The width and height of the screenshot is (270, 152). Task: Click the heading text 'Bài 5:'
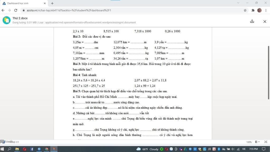pos(77,91)
